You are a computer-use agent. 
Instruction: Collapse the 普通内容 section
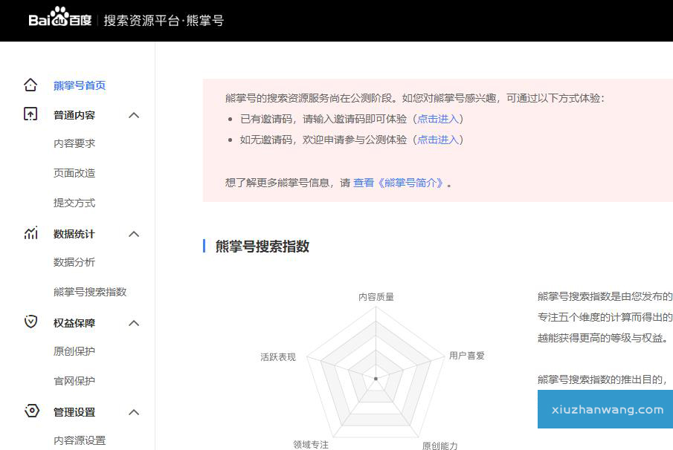(134, 115)
